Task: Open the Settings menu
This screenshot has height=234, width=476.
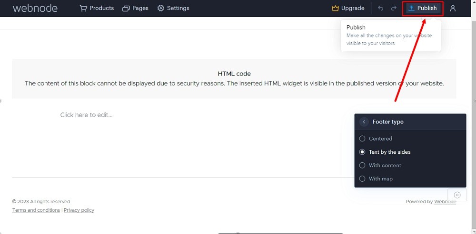Action: click(173, 8)
